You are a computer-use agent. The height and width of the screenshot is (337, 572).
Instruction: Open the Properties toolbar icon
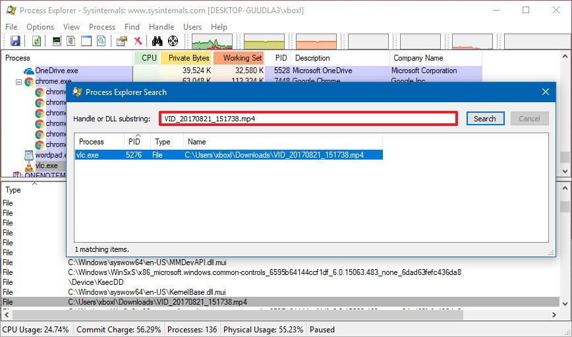(x=121, y=41)
